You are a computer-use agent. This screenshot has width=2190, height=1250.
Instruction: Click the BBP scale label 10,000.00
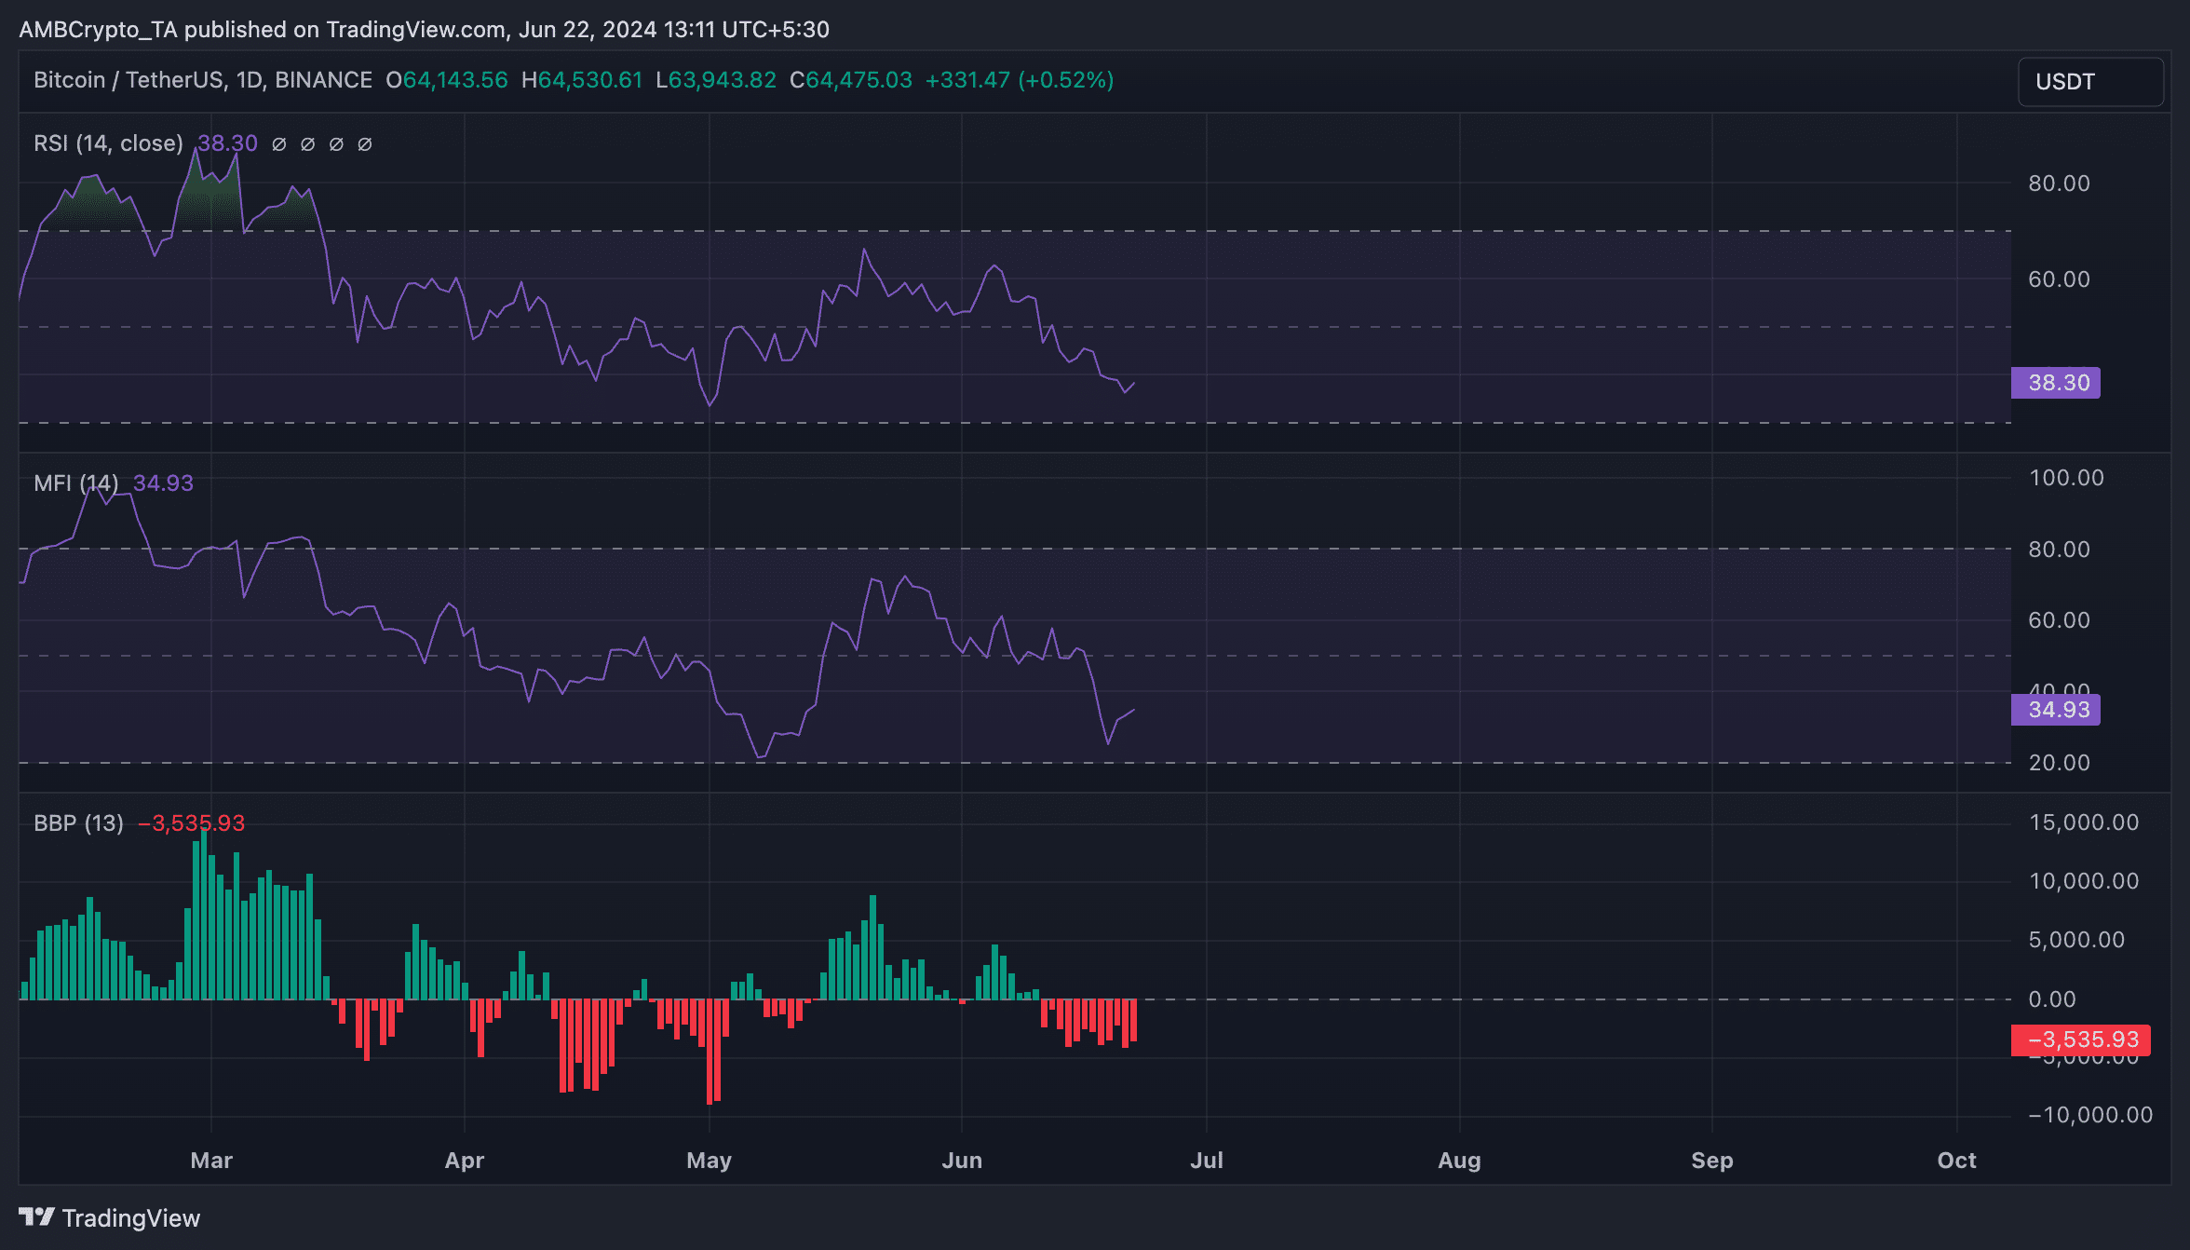coord(2084,881)
